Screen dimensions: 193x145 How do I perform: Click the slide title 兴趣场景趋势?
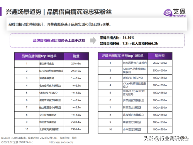coord(24,12)
